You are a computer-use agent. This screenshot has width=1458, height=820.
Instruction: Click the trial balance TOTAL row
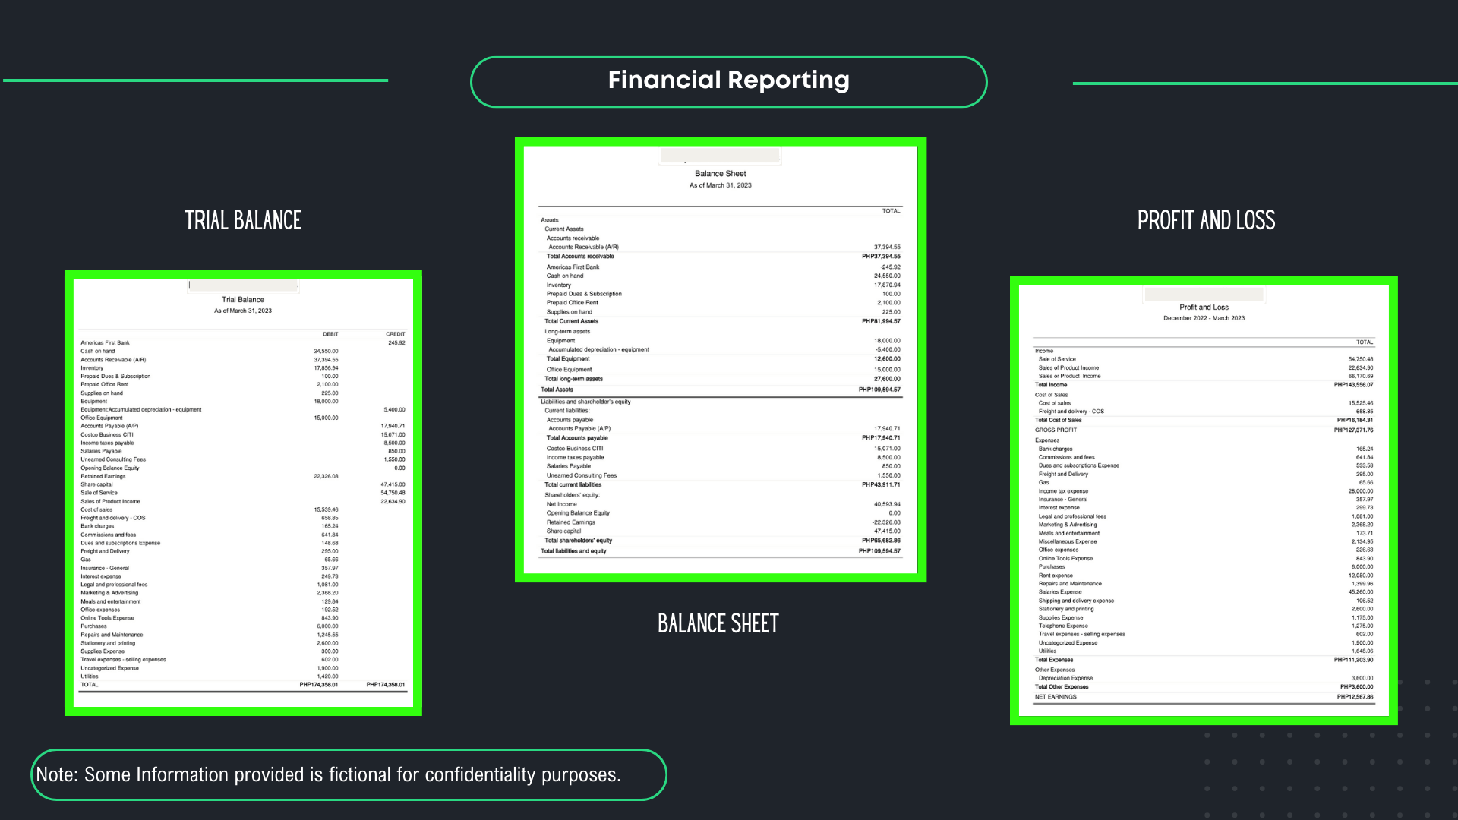(x=243, y=685)
